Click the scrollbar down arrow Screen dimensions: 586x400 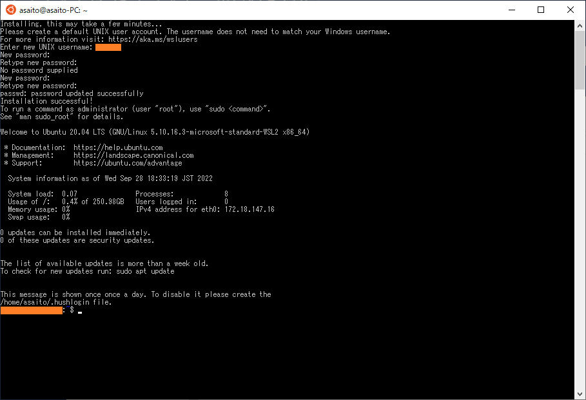coord(580,394)
